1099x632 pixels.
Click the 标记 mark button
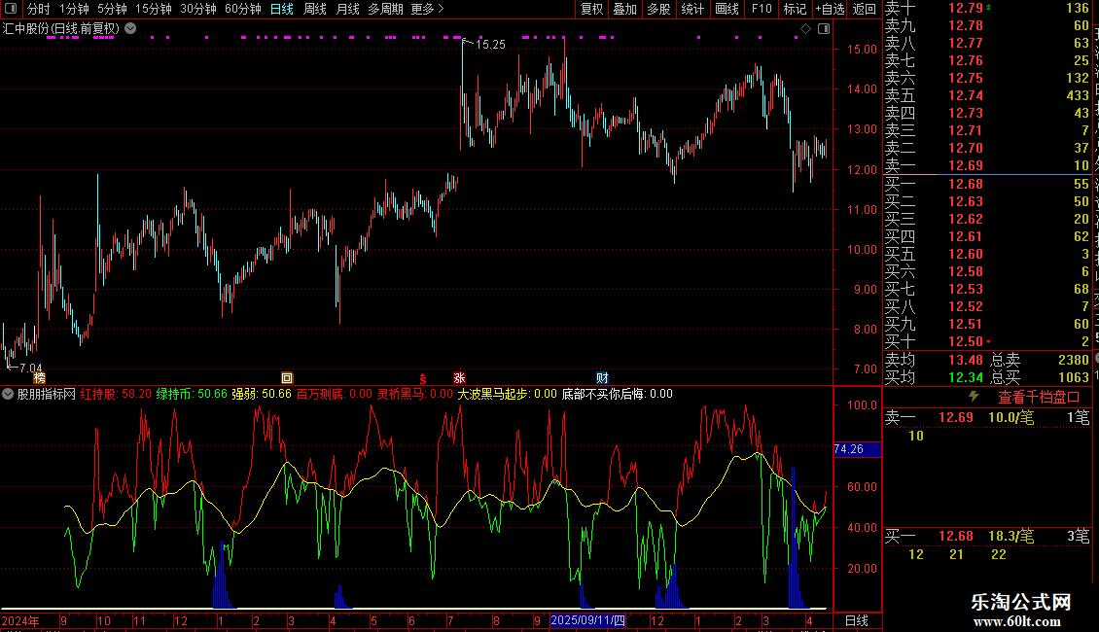pyautogui.click(x=795, y=9)
